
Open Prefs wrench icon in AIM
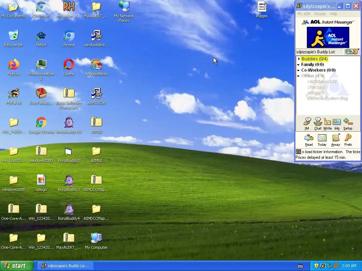click(x=348, y=140)
